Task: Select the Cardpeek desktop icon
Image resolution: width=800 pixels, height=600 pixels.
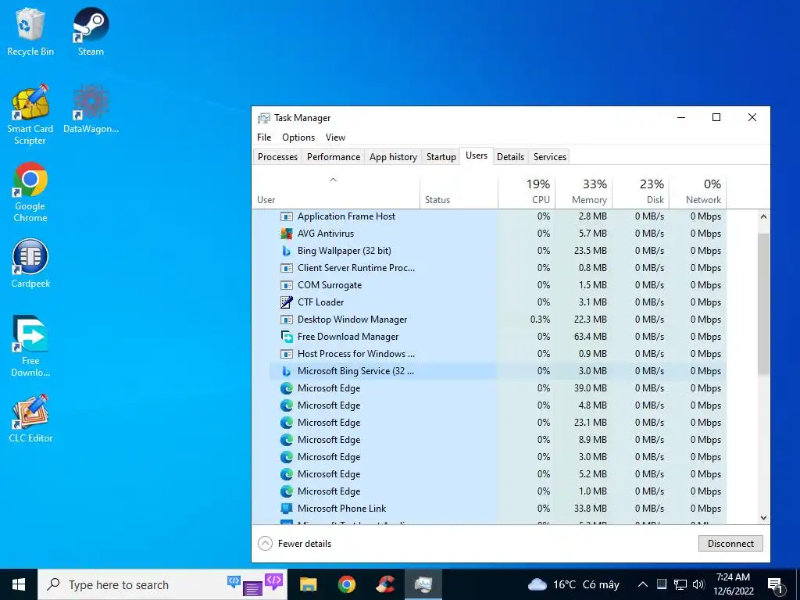Action: pyautogui.click(x=30, y=264)
